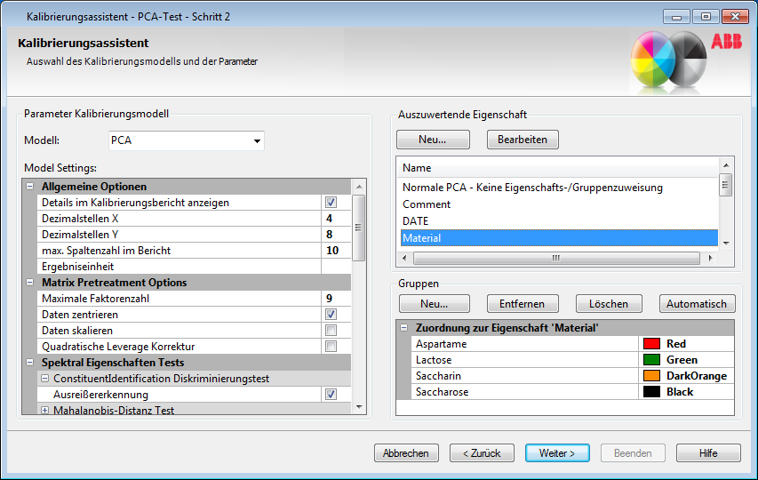Click the Bearbeiten button
This screenshot has width=758, height=480.
point(523,140)
